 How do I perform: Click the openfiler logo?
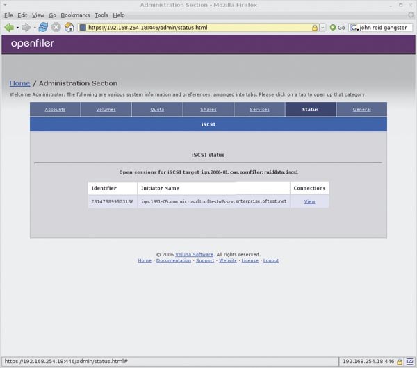coord(33,44)
